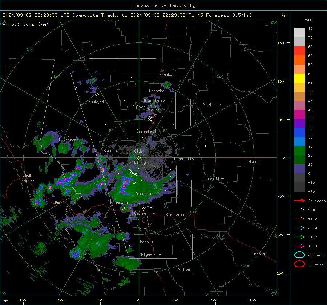This screenshot has height=305, width=327.
Task: Click the Blackfalds city label
Action: (154, 100)
